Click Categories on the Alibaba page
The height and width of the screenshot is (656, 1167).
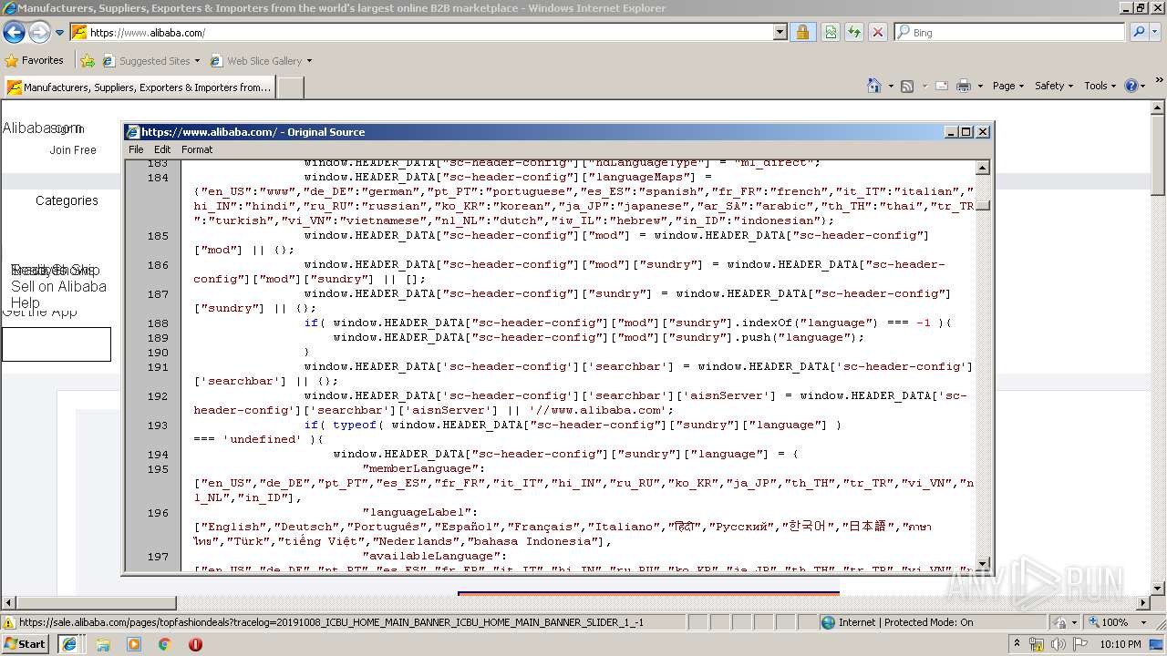[x=67, y=200]
